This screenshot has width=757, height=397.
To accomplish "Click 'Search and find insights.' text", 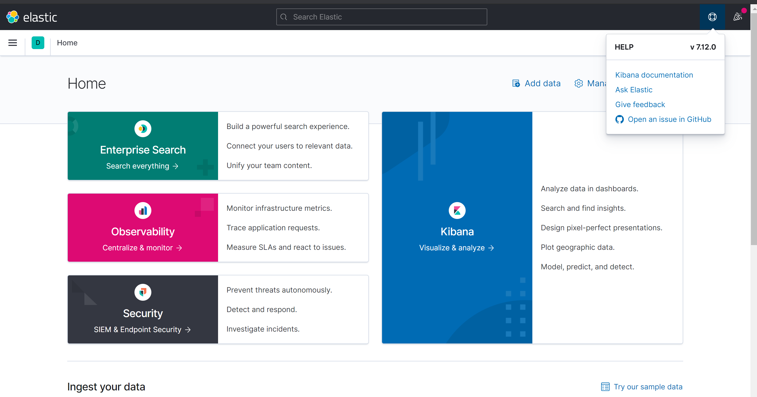I will click(583, 208).
